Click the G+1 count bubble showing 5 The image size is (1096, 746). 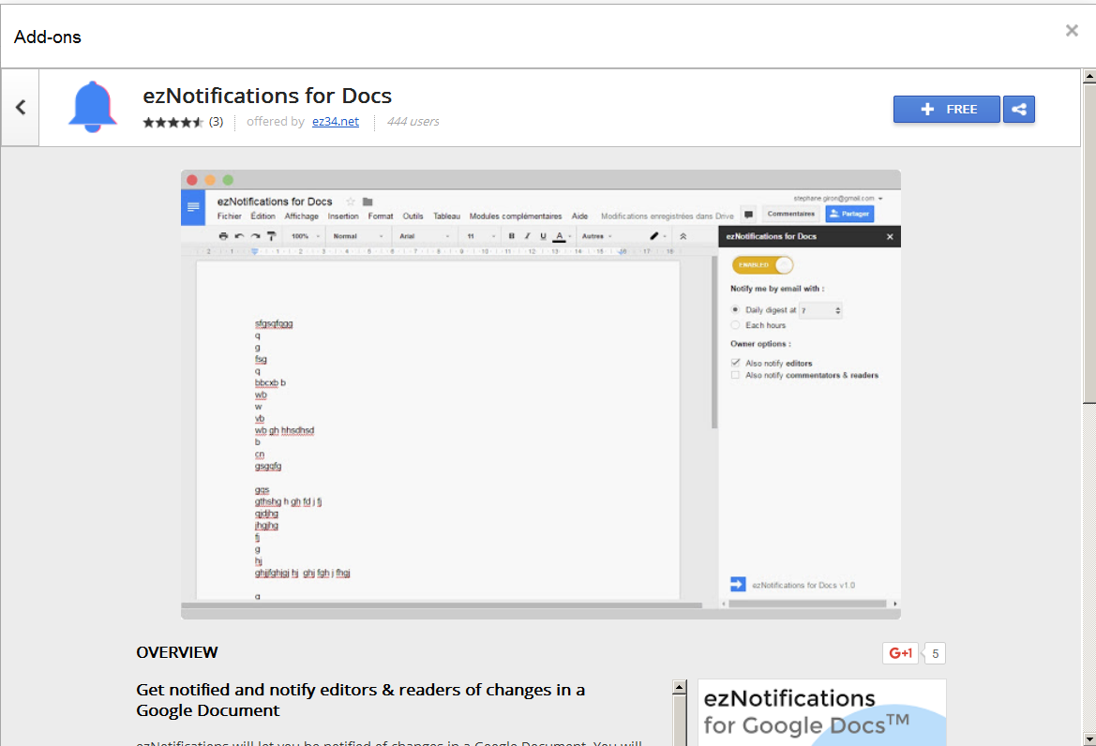935,654
